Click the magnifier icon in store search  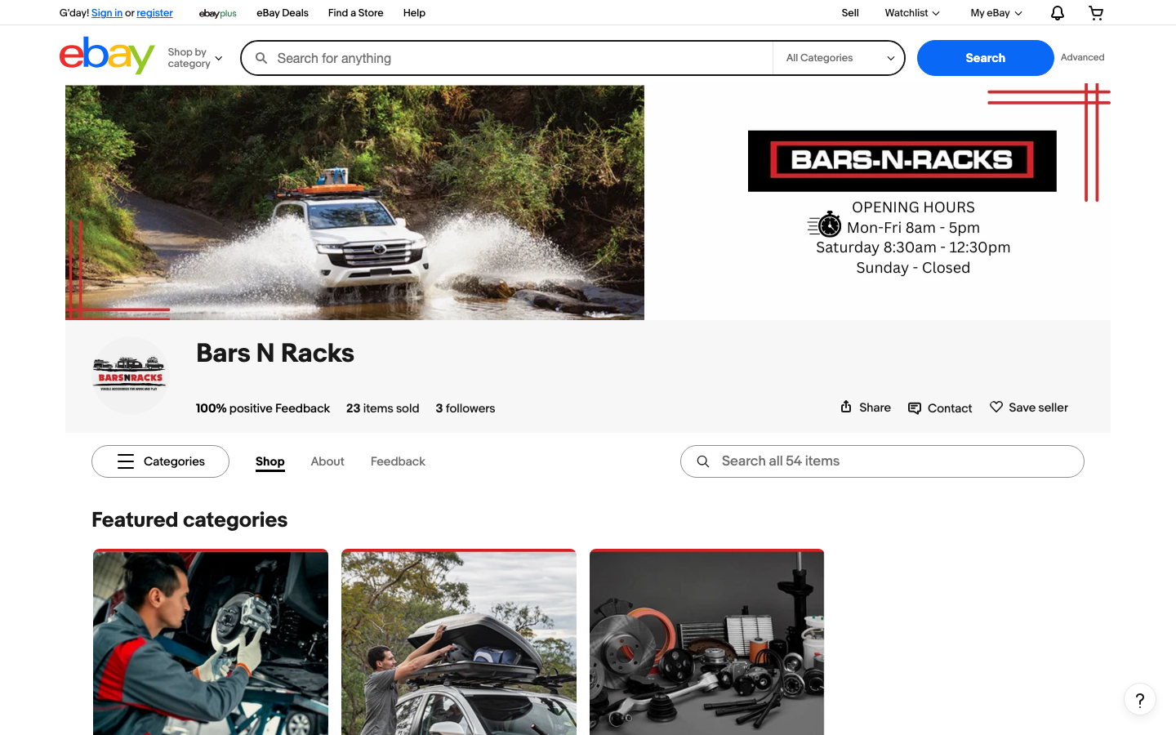[x=703, y=461]
